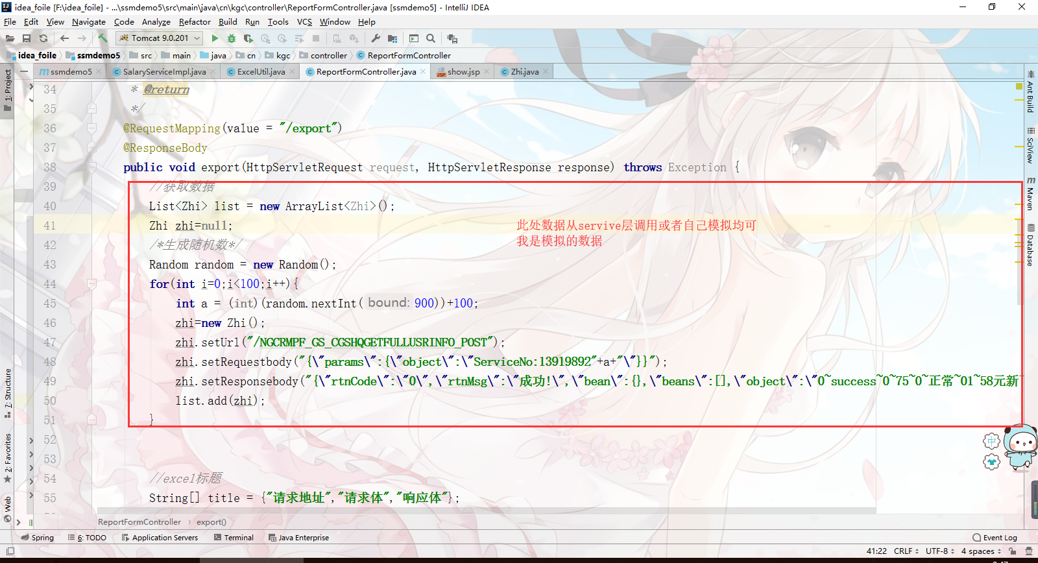Viewport: 1038px width, 563px height.
Task: Click the toolbar icon after the magnifier
Action: 452,38
